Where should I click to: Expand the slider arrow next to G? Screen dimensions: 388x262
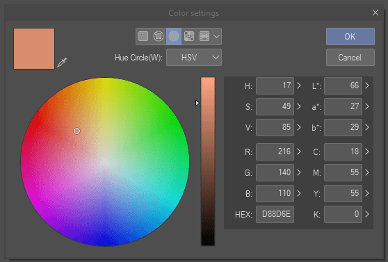click(299, 172)
